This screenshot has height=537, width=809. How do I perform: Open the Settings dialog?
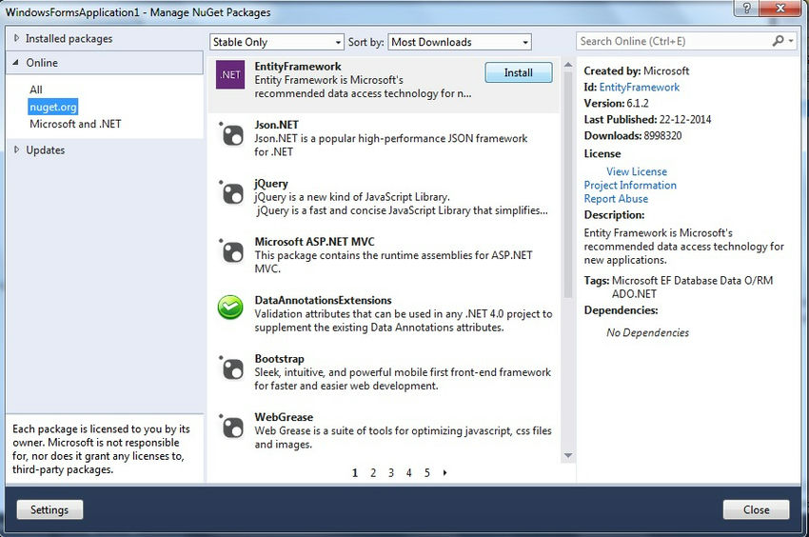tap(49, 509)
